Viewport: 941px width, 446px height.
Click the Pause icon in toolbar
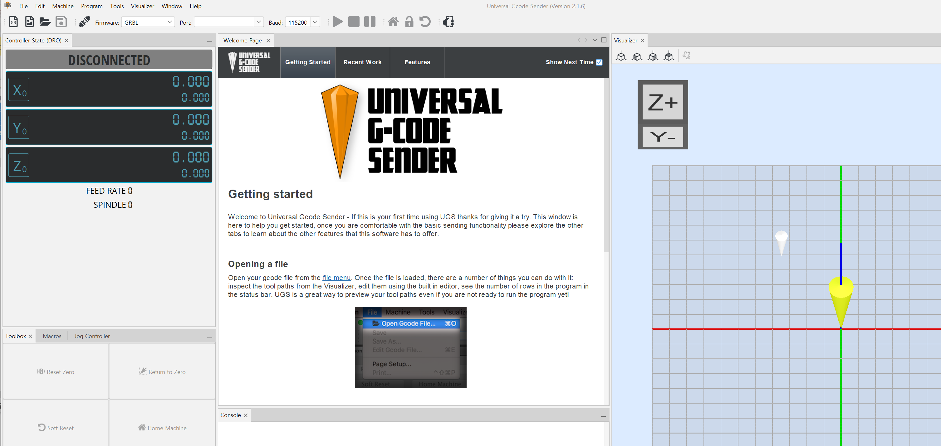click(x=369, y=22)
